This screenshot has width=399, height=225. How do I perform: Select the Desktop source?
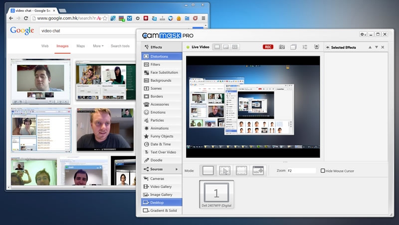click(162, 203)
